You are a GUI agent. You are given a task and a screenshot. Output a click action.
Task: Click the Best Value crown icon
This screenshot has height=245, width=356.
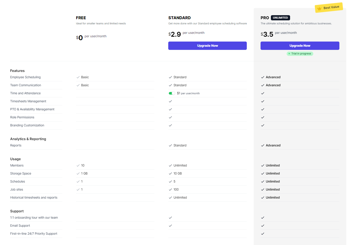click(319, 9)
